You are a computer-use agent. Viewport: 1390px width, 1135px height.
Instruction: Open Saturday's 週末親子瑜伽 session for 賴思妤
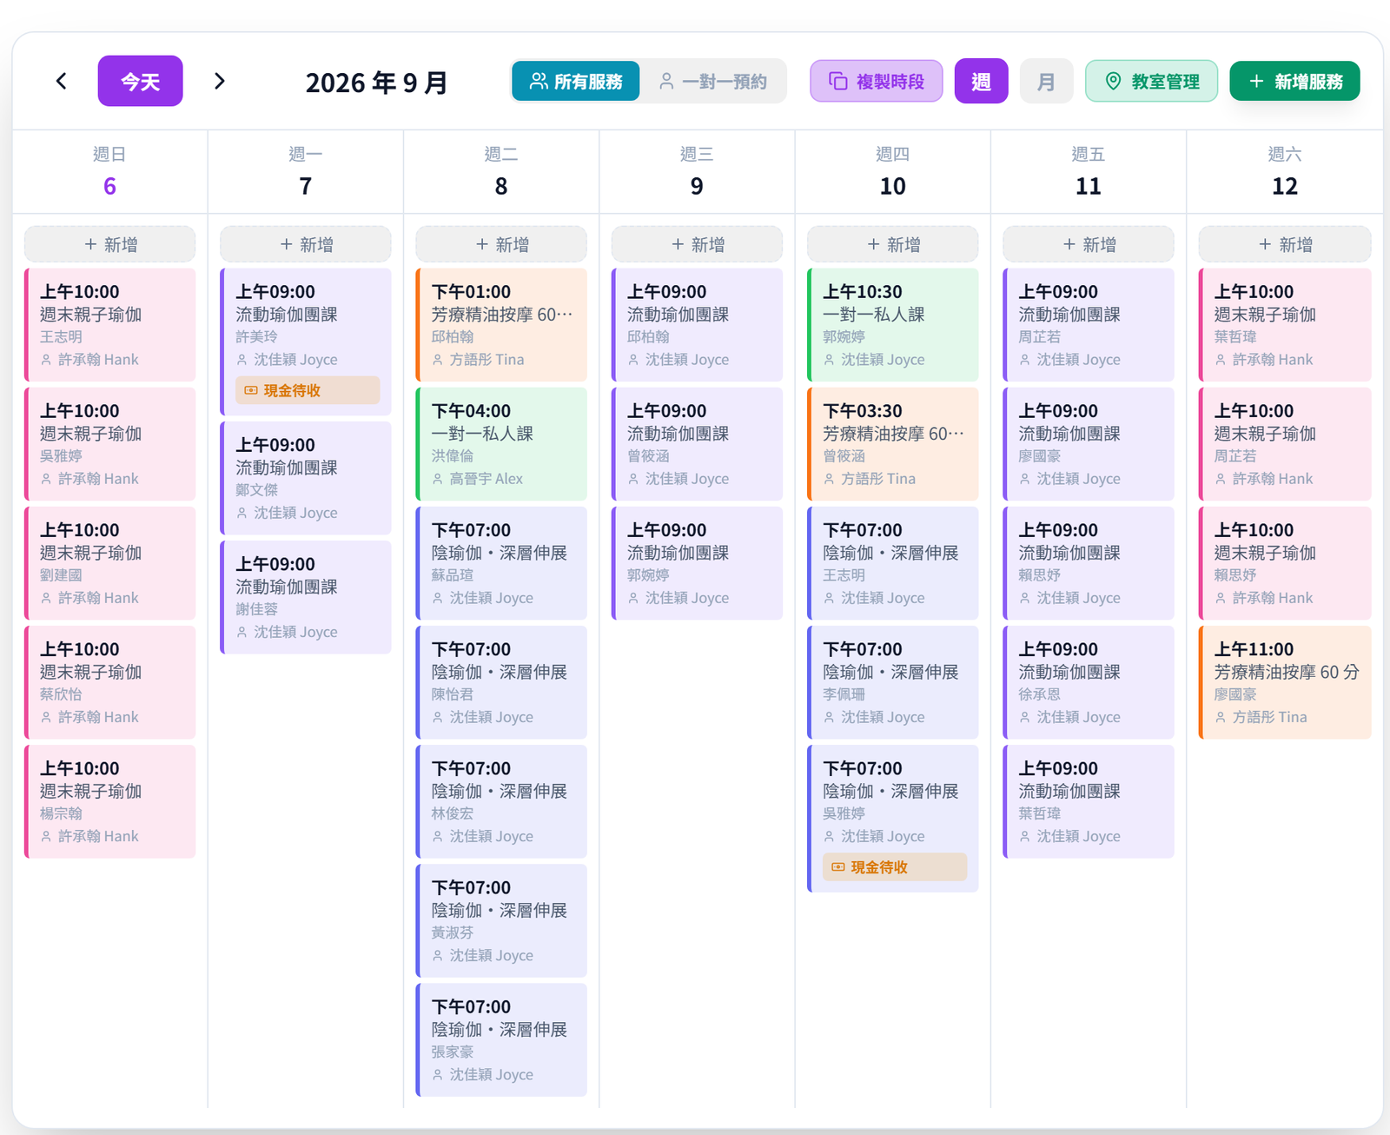pyautogui.click(x=1285, y=563)
